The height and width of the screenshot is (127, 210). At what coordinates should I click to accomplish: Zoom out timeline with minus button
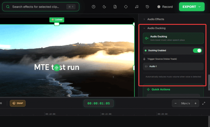[x=175, y=103]
